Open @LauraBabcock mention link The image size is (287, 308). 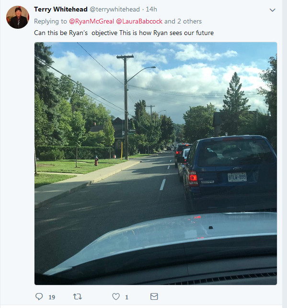click(x=139, y=21)
